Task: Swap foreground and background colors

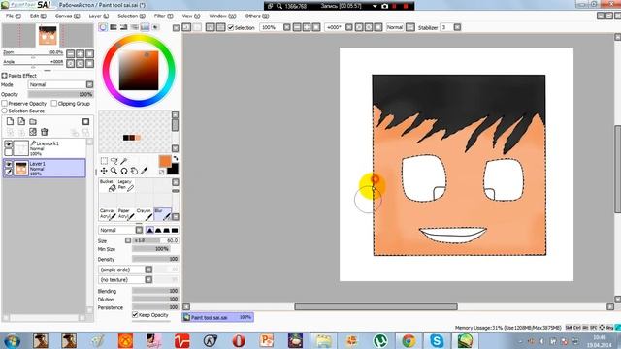Action: click(176, 158)
